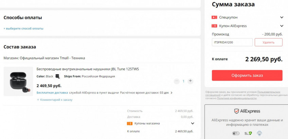
Task: Open Бесплатная доставка link
Action: tap(52, 93)
